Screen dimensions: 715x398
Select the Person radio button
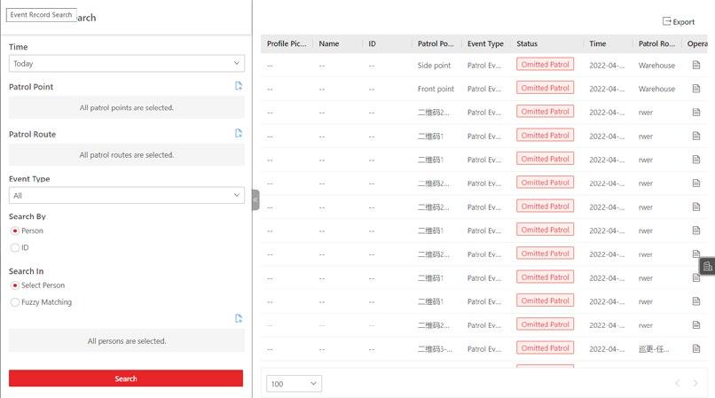[x=15, y=231]
